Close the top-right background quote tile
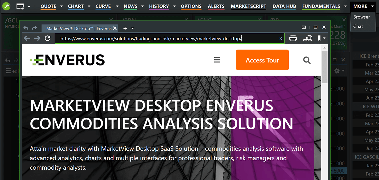This screenshot has width=379, height=180. click(344, 20)
